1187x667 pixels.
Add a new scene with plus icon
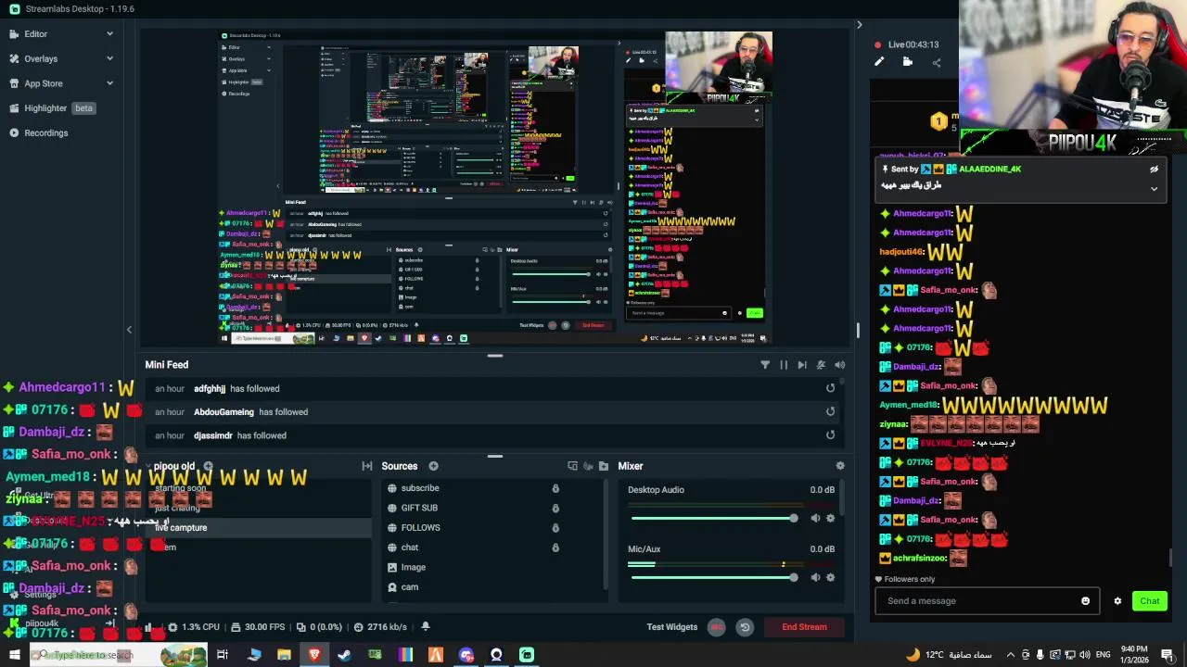[209, 466]
